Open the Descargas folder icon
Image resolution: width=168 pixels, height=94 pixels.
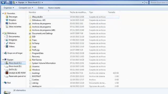(x=7, y=17)
